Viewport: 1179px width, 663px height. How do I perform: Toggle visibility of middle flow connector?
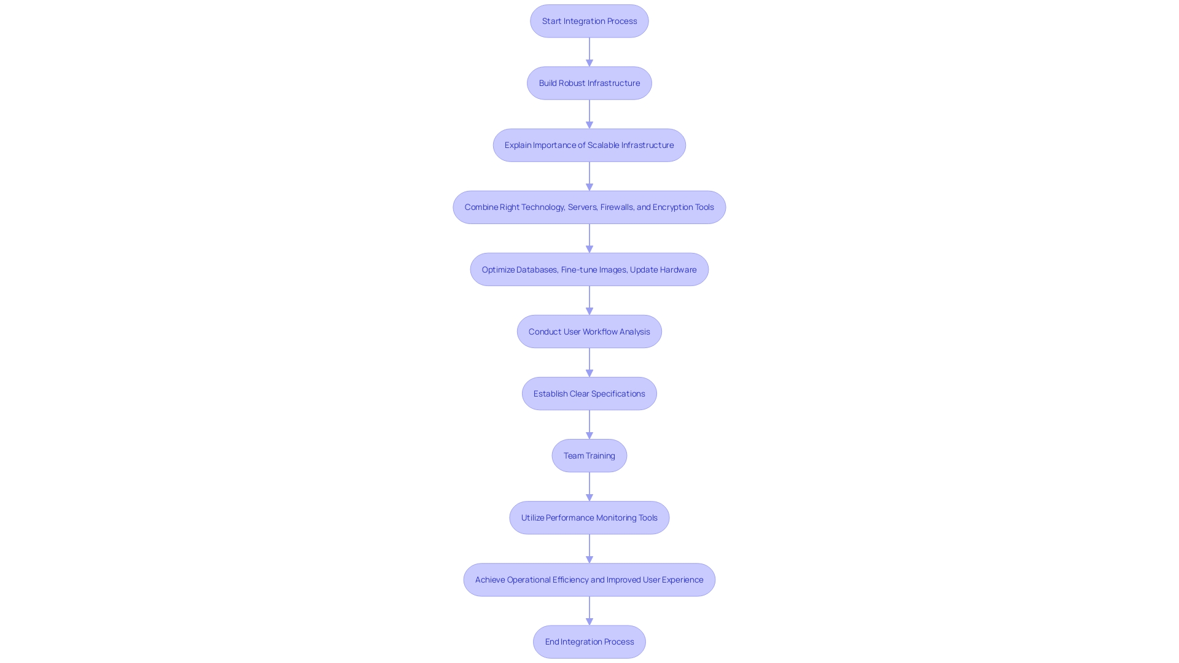(589, 362)
